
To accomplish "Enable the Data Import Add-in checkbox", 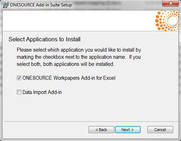I will [x=19, y=92].
